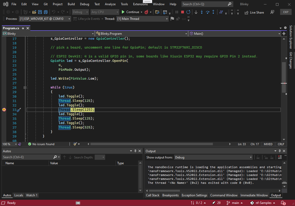
Task: Click the main branch in the status bar
Action: tap(235, 203)
